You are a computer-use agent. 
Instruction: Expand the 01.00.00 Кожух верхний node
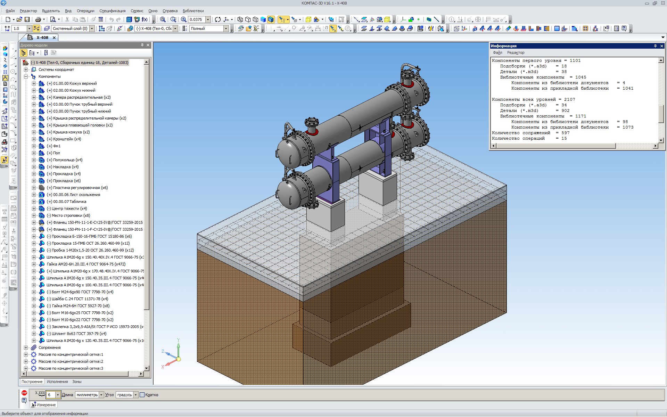coord(34,83)
